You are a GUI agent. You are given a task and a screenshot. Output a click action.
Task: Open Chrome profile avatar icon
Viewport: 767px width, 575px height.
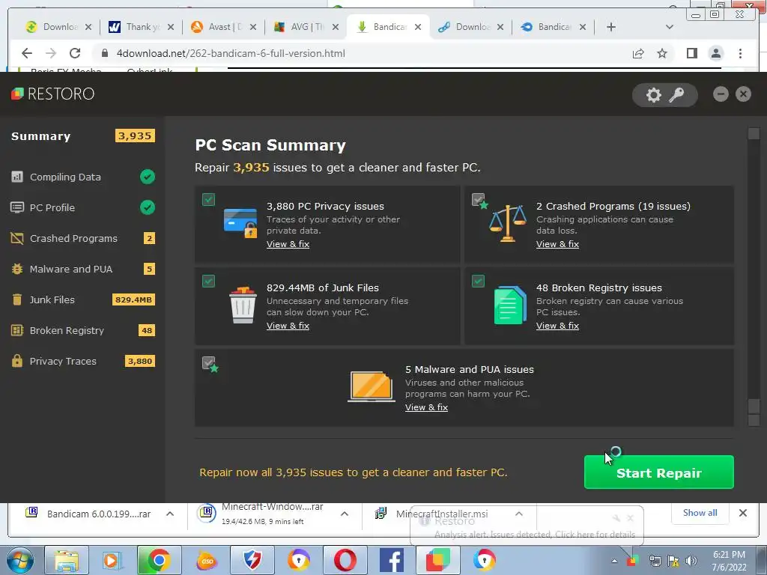coord(715,53)
